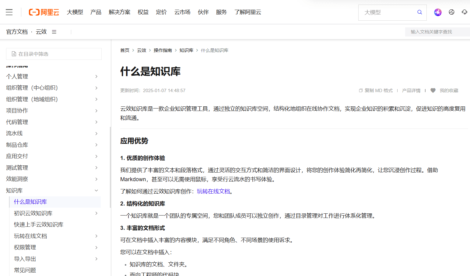The width and height of the screenshot is (470, 276).
Task: Expand the 制品仓库 section arrow
Action: click(x=96, y=145)
